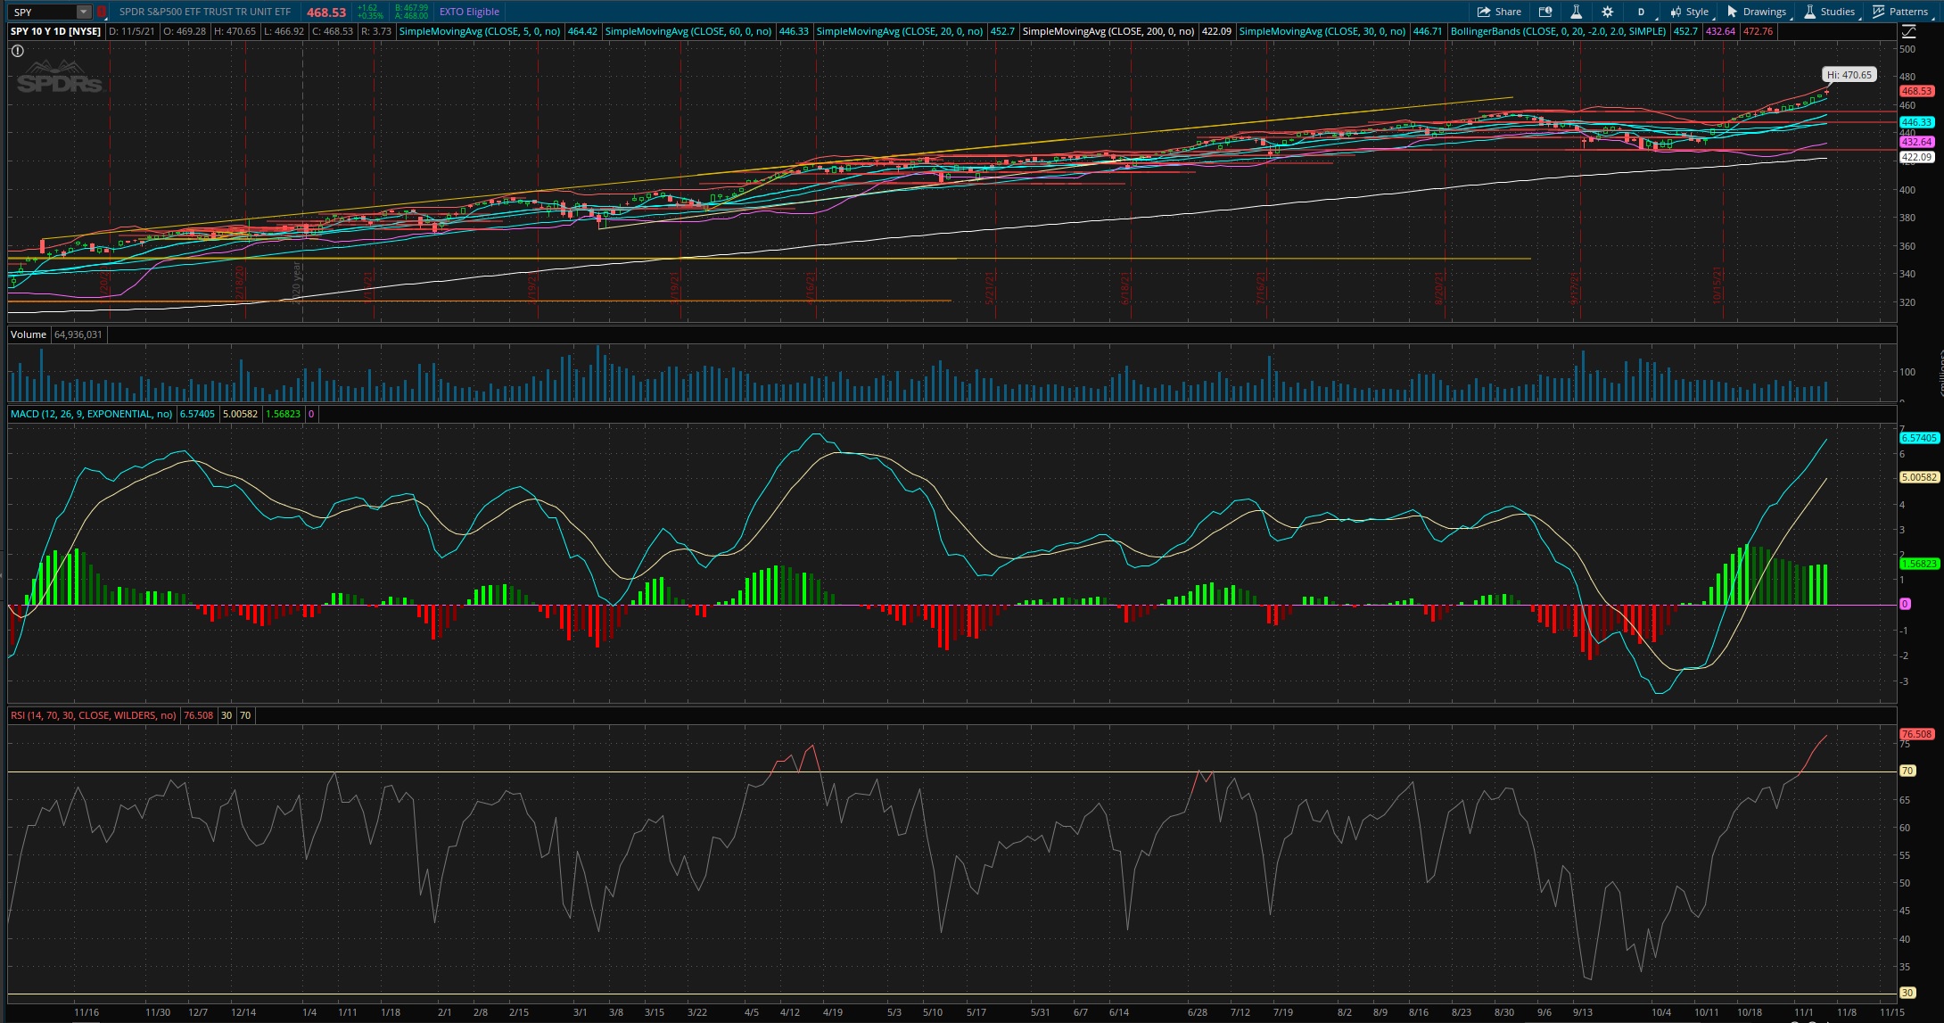Click the volume value 64,936,031
The height and width of the screenshot is (1023, 1944).
point(78,334)
